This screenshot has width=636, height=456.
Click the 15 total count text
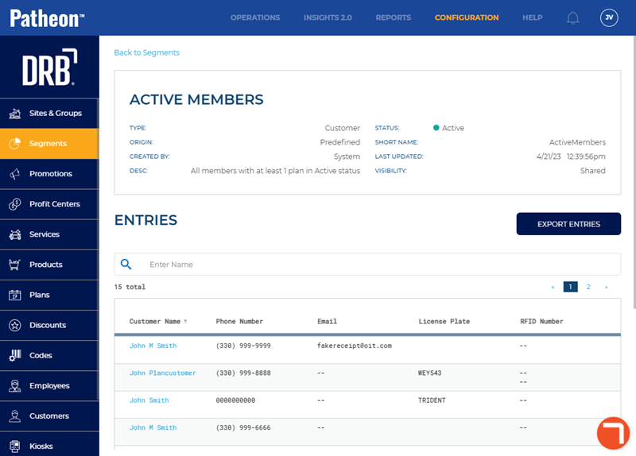point(130,287)
